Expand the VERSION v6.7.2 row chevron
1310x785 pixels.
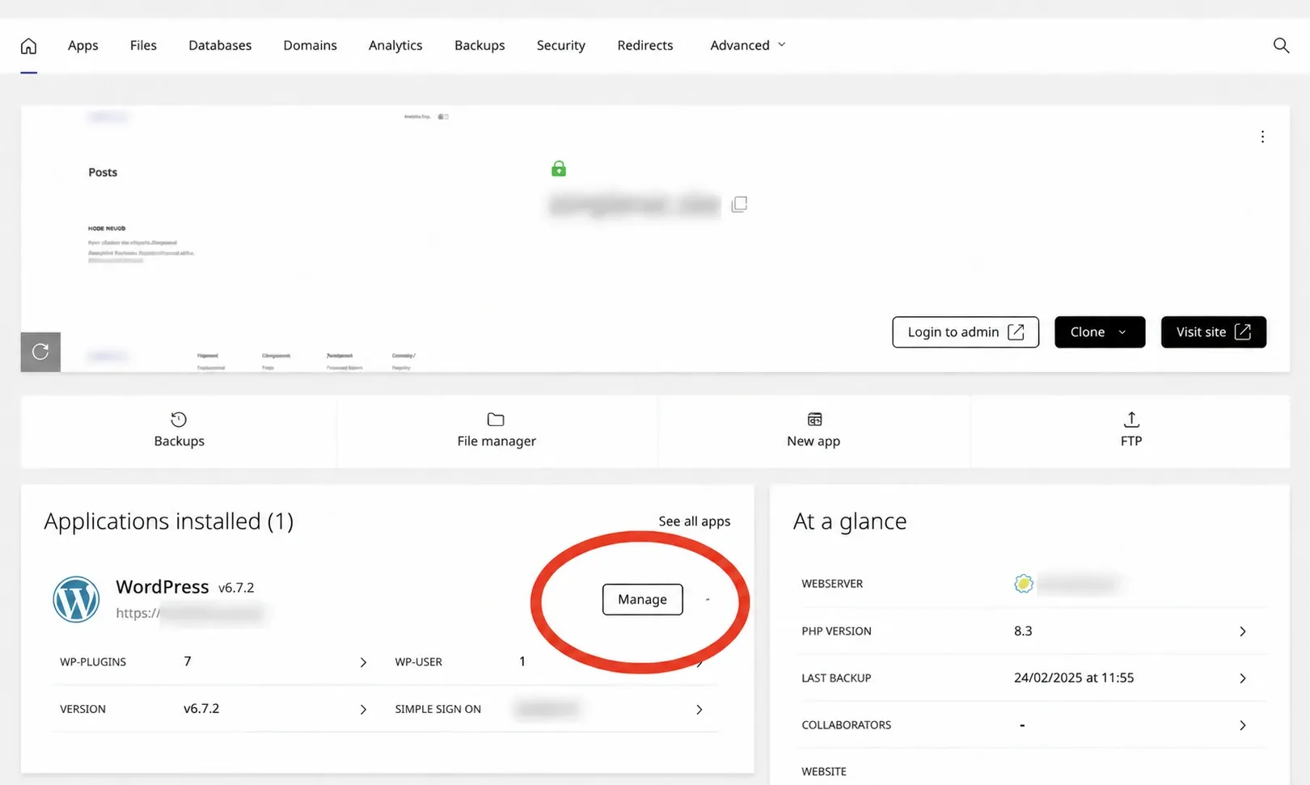[363, 709]
